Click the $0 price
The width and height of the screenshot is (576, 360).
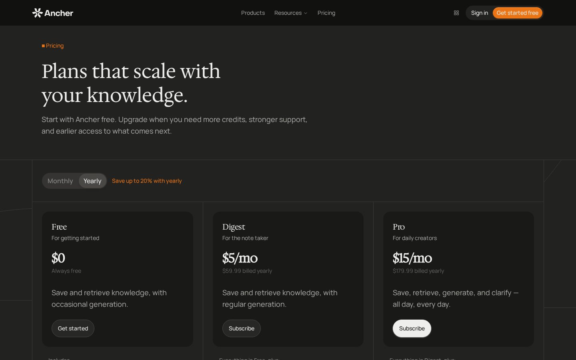tap(58, 258)
